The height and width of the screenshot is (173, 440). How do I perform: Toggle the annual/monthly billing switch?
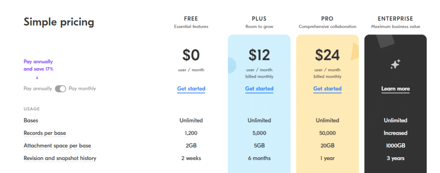point(60,88)
